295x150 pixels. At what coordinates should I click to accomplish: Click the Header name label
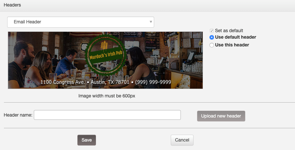pos(18,115)
